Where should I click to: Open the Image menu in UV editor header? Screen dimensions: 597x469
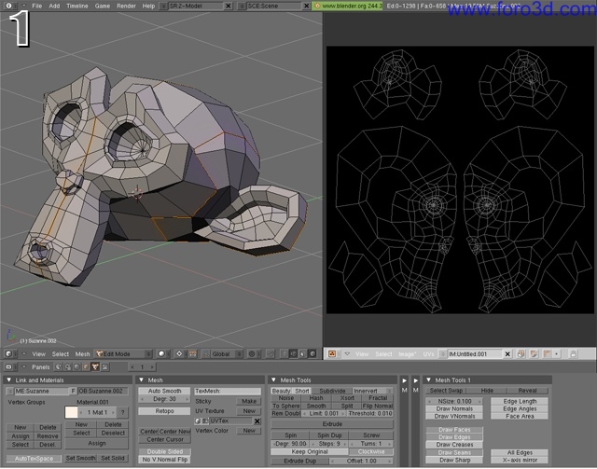(407, 354)
